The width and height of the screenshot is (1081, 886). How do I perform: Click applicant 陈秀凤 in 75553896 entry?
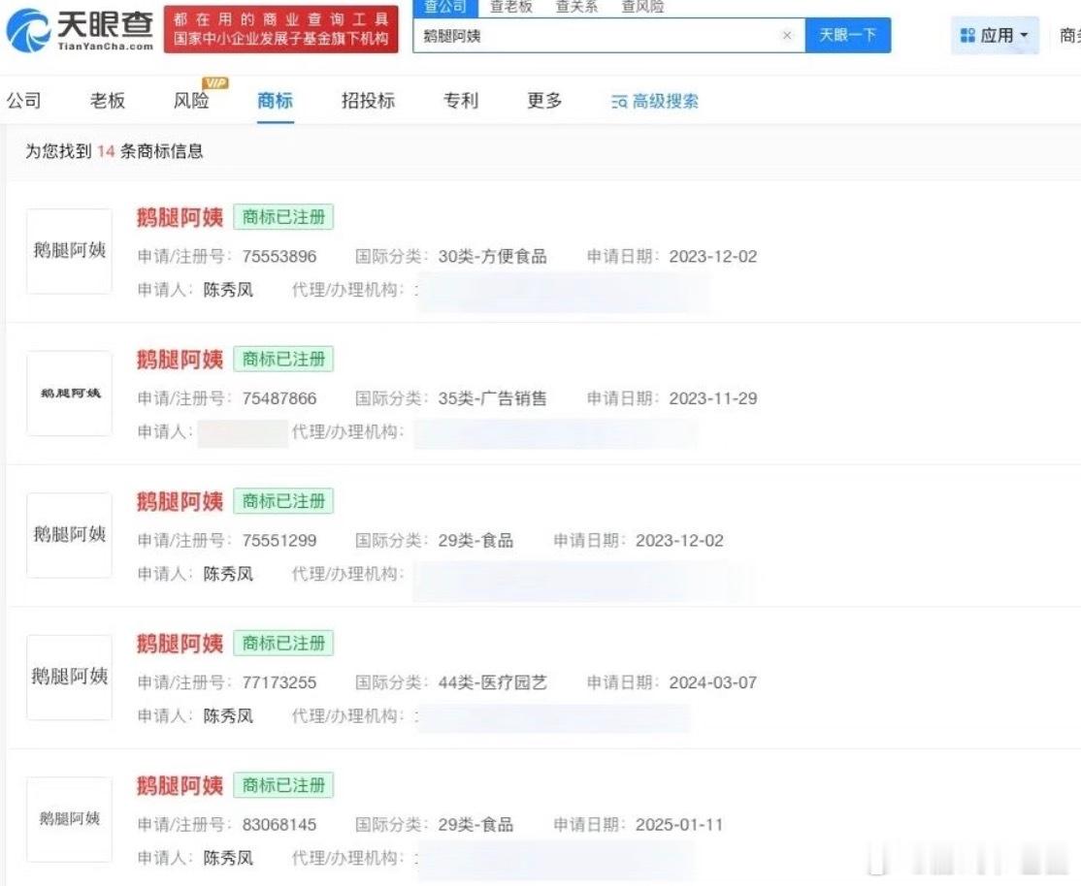click(228, 290)
